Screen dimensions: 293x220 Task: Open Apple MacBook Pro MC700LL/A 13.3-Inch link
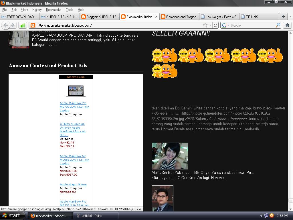click(x=74, y=107)
